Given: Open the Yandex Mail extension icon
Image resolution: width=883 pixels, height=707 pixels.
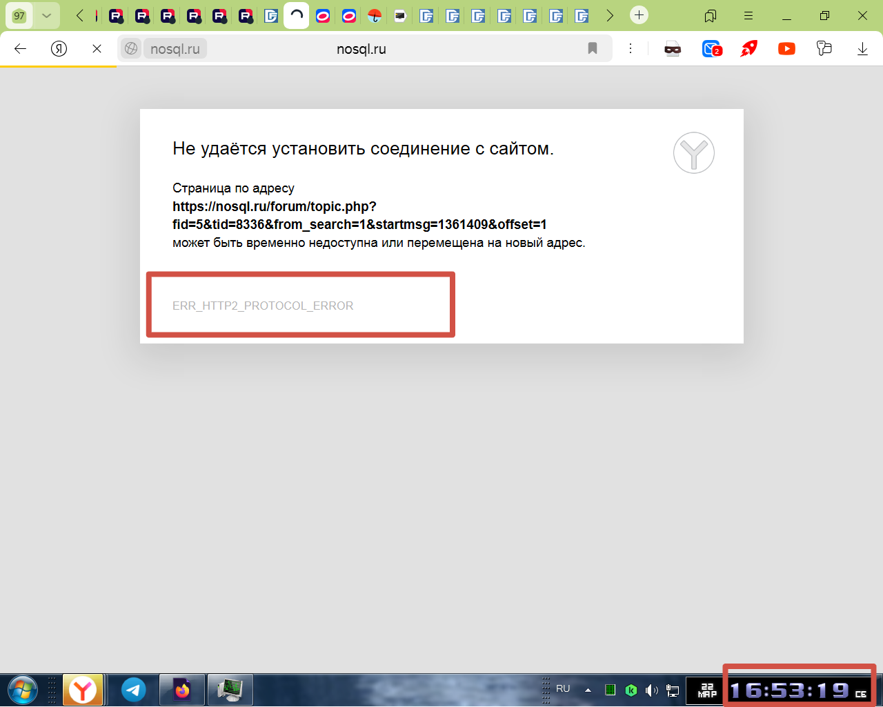Looking at the screenshot, I should 711,48.
